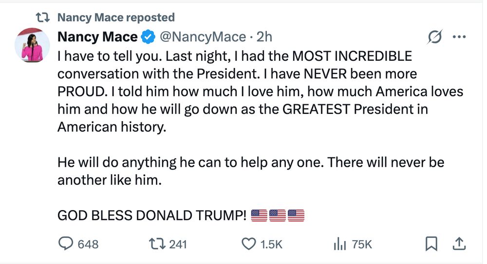Like the tweet with the heart icon
This screenshot has width=487, height=264.
click(x=249, y=244)
